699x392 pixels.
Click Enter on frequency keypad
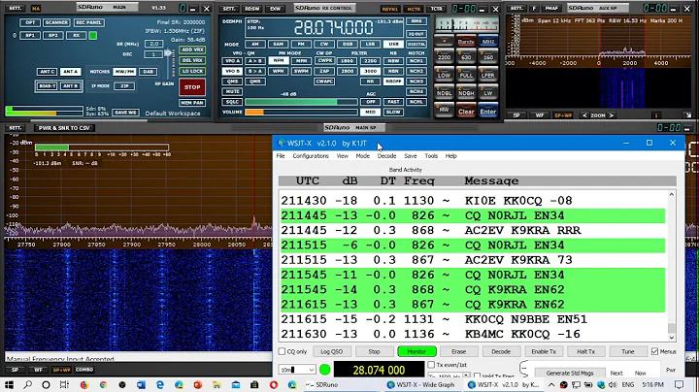tap(487, 112)
